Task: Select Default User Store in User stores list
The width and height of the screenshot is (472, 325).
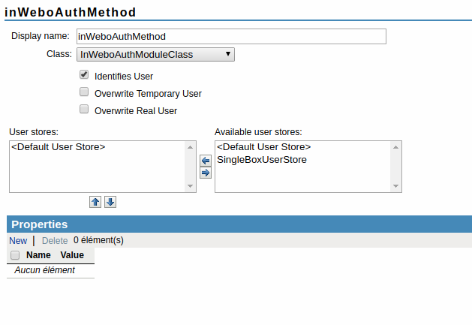Action: 59,147
